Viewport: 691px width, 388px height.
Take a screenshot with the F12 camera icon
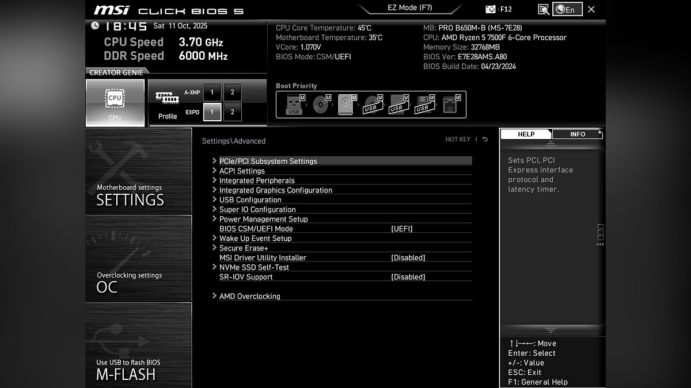tap(491, 9)
